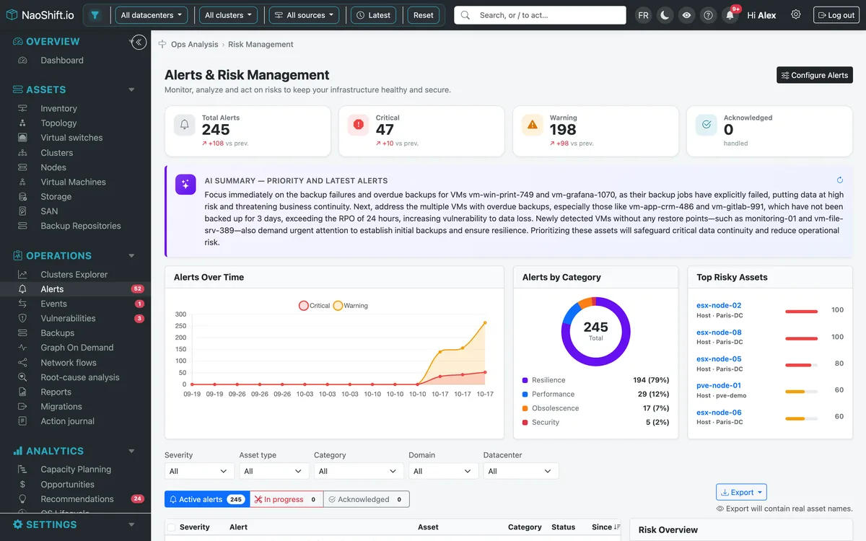Click the settings gear icon near Hi Alex
Screen dimensions: 866x541
click(x=796, y=14)
